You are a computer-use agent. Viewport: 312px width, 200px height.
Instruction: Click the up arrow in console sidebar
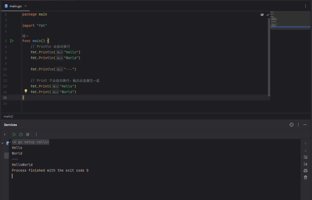pos(306,144)
